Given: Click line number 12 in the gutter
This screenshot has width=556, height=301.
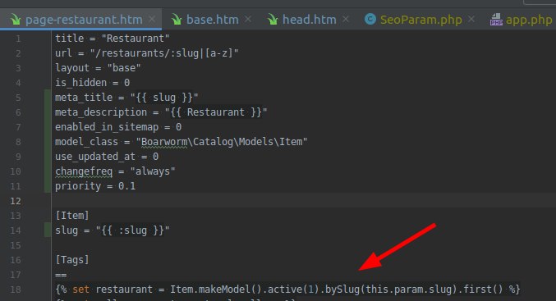Looking at the screenshot, I should [x=16, y=201].
